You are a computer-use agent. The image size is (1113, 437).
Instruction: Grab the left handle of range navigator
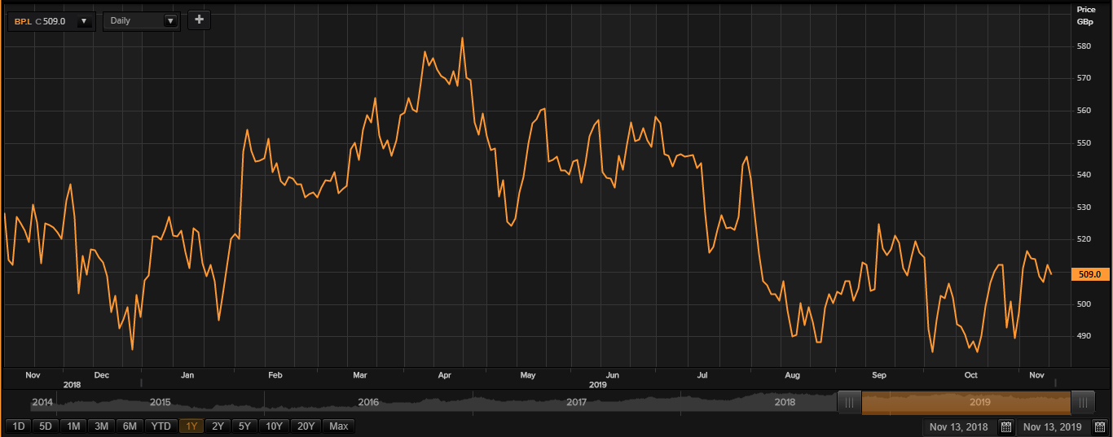tap(849, 402)
